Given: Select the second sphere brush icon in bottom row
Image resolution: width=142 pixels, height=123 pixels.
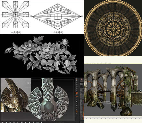Looking at the screenshot, I should pos(6,122).
